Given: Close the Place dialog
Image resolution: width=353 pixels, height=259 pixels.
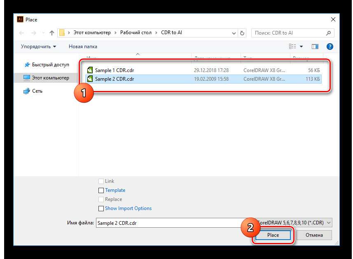Looking at the screenshot, I should coord(333,20).
